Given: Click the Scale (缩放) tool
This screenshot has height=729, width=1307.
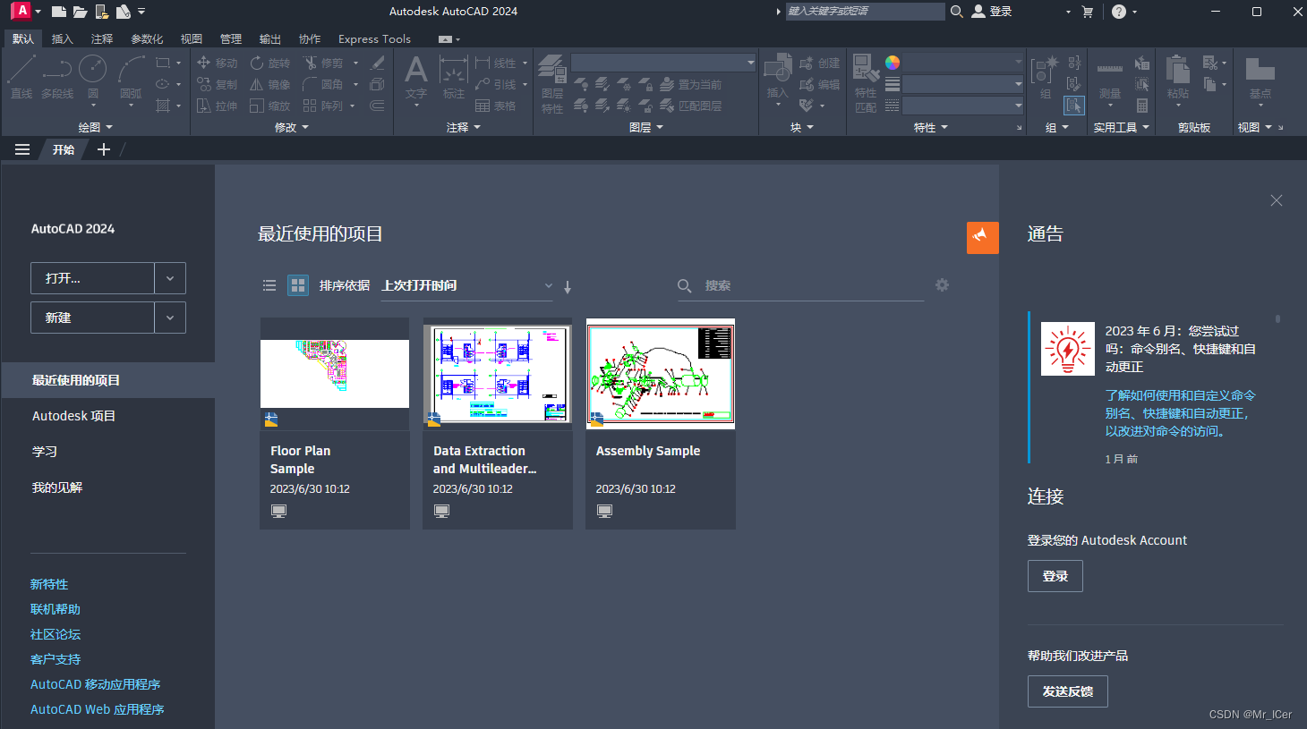Looking at the screenshot, I should click(270, 106).
